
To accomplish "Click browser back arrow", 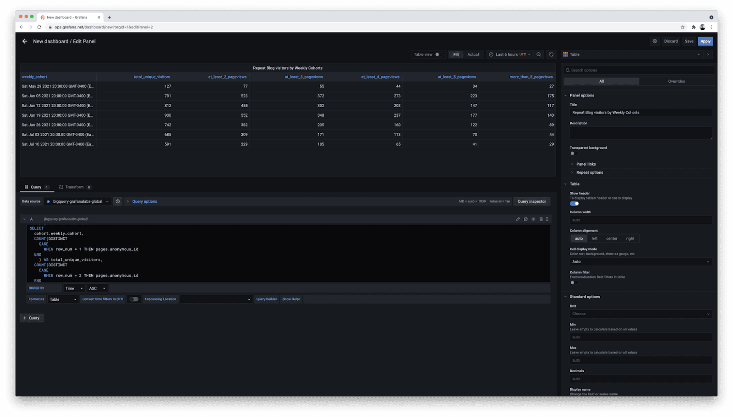I will click(x=22, y=27).
